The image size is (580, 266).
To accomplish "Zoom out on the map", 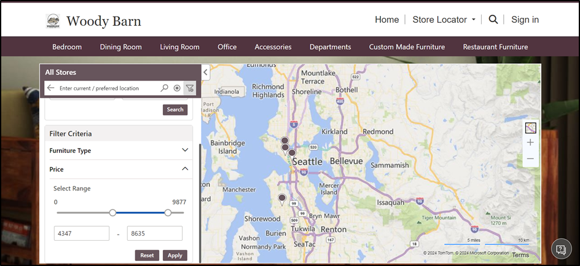I will (530, 158).
